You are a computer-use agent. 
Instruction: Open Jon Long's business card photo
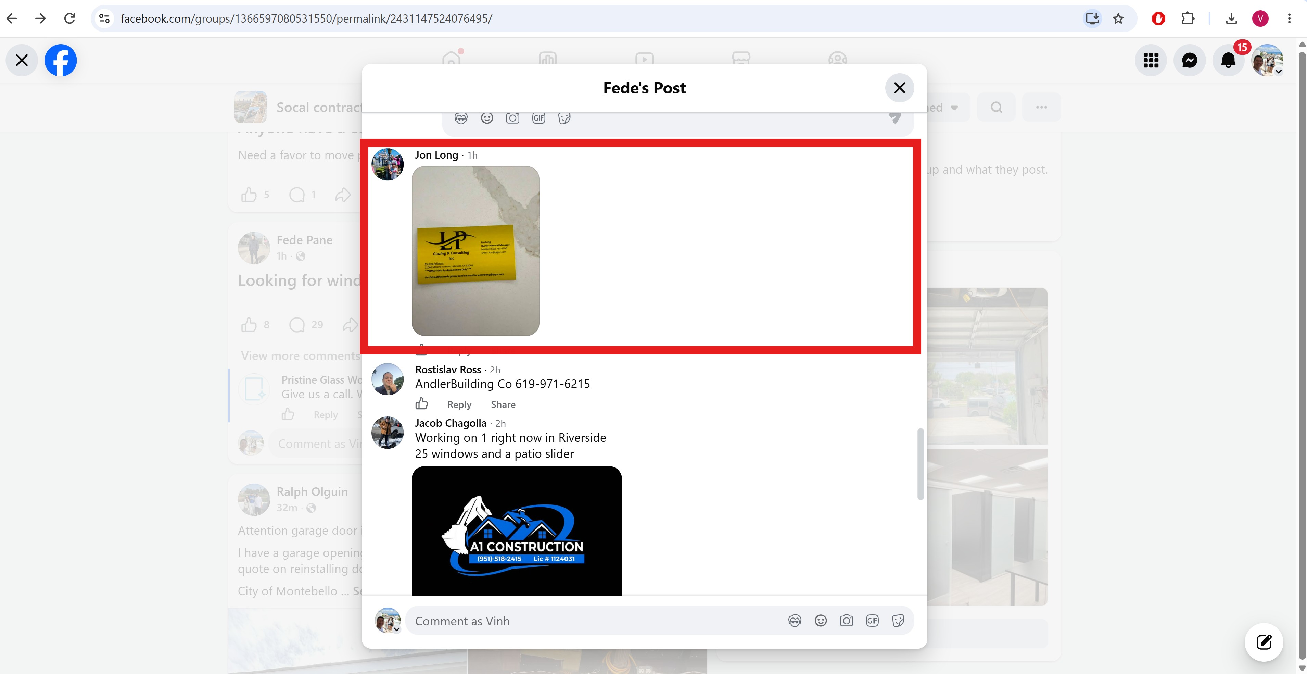[x=475, y=251]
